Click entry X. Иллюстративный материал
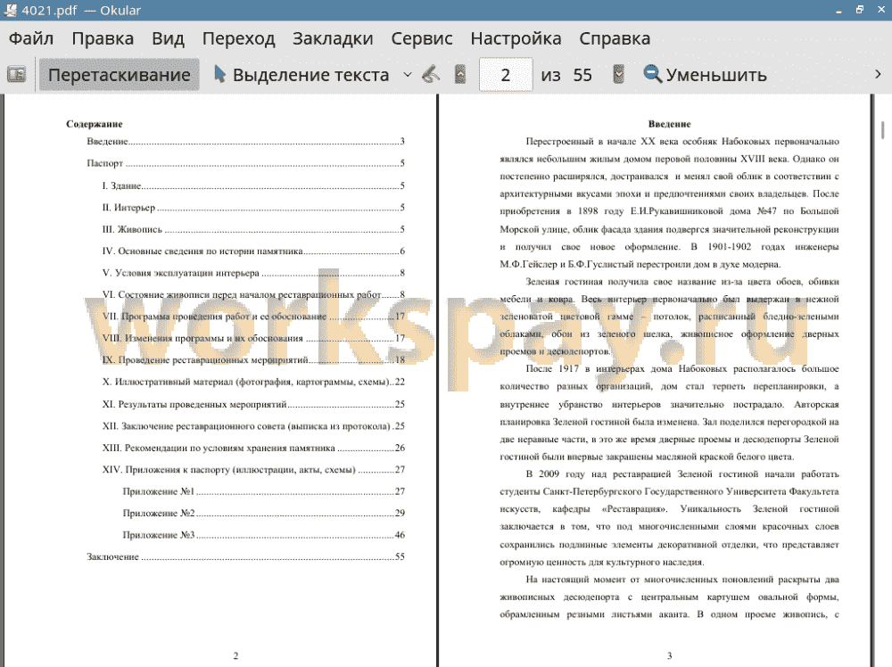Viewport: 892px width, 667px height. [253, 383]
